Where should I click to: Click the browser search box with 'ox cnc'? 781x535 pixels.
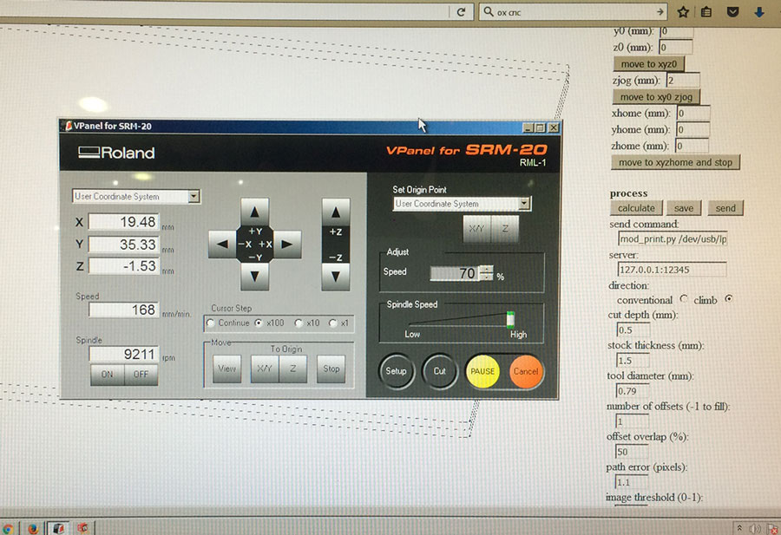(573, 12)
